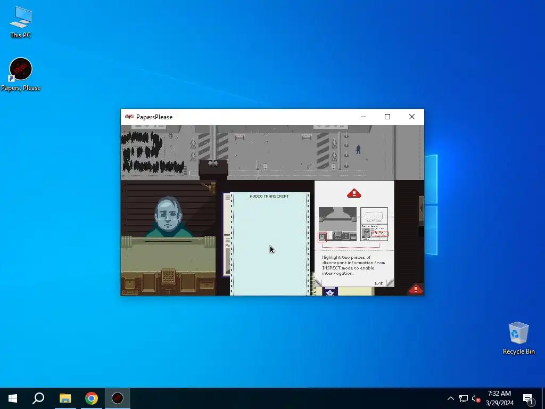Click the traveler standing at the booth window
Screen dimensions: 545x409
click(x=168, y=217)
